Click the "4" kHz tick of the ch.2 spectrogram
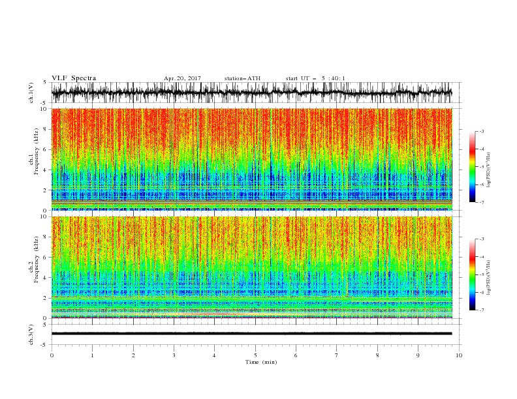This screenshot has height=399, width=517. tap(46, 278)
